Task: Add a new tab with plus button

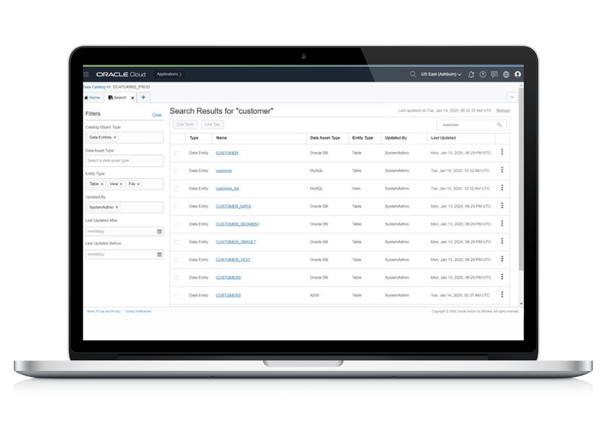Action: [143, 98]
